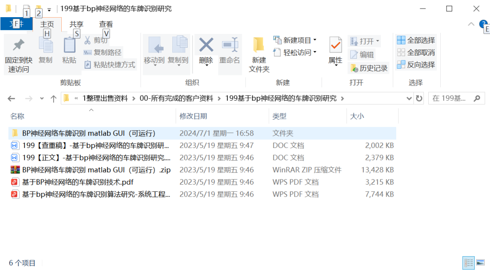Select folder BP神经网络车牌识别 matlab GUI（可运行）
The image size is (490, 270).
point(202,133)
